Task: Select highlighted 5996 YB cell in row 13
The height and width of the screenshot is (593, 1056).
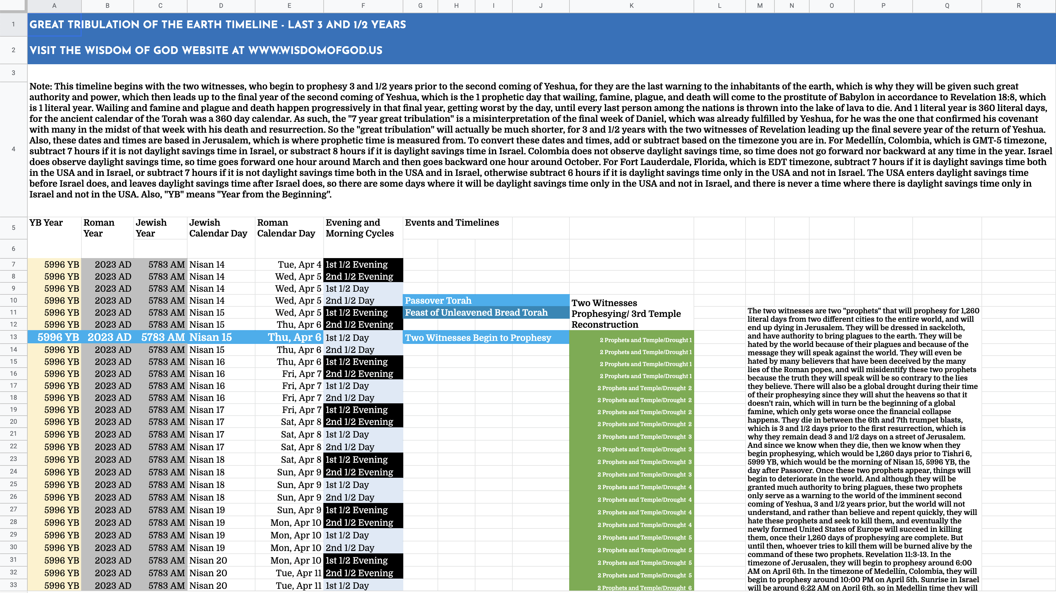Action: 54,337
